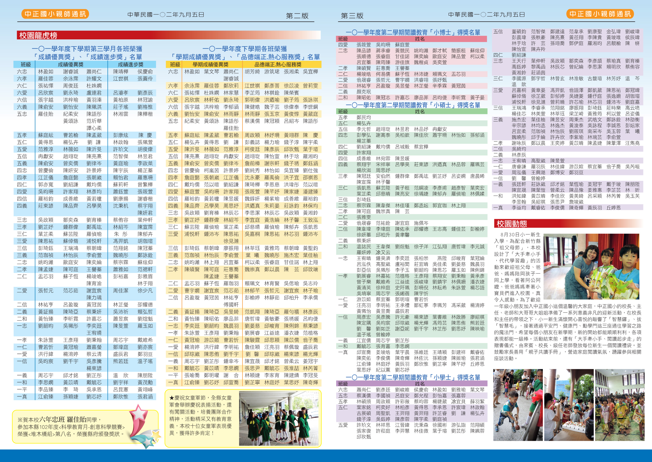Select the 第三版 page label

click(x=352, y=16)
